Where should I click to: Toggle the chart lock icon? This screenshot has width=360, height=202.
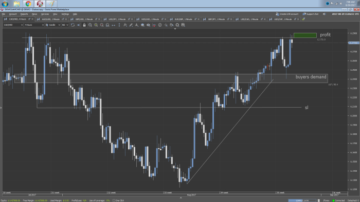click(84, 25)
